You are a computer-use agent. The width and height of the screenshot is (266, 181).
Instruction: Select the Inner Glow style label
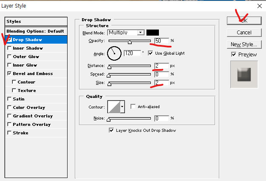point(25,65)
